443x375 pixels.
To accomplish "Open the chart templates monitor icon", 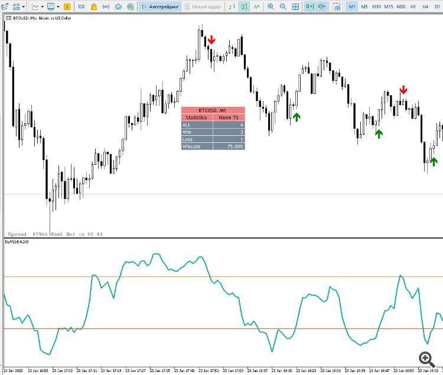I will tap(51, 6).
